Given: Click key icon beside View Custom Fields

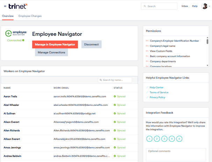Looking at the screenshot, I should pos(147,51).
